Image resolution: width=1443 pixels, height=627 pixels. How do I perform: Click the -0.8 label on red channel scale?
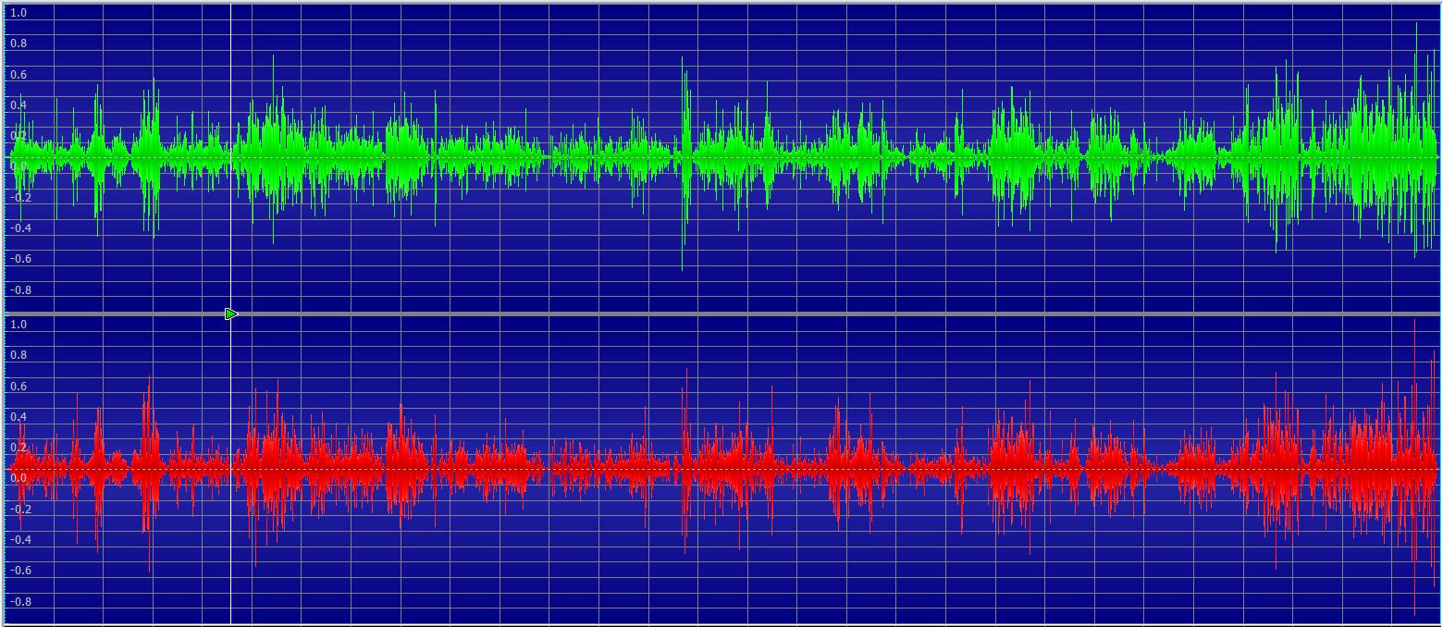click(x=19, y=602)
